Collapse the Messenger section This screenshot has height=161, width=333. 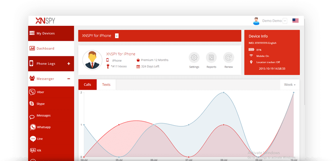tap(69, 79)
